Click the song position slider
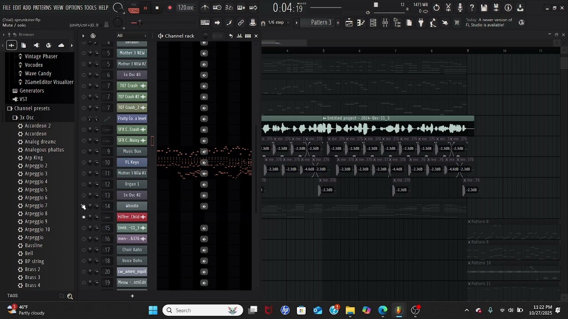Image resolution: width=568 pixels, height=319 pixels. pyautogui.click(x=326, y=8)
